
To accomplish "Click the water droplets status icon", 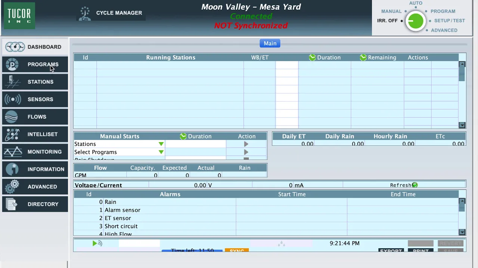I will pyautogui.click(x=281, y=243).
